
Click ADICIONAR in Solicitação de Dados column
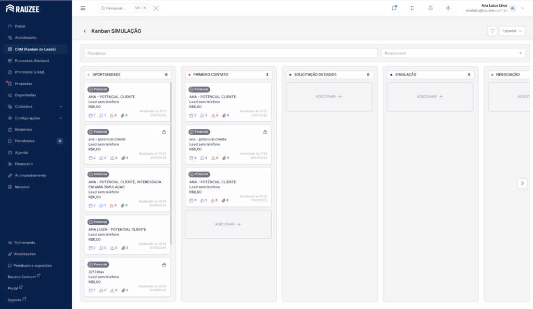point(329,97)
